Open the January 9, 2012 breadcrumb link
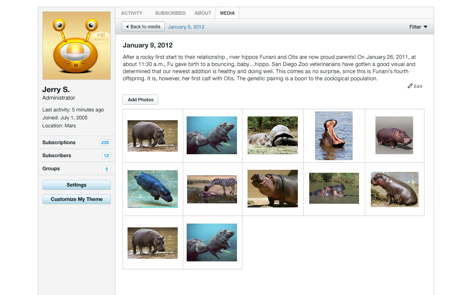Viewport: 474px width, 295px height. coord(186,27)
